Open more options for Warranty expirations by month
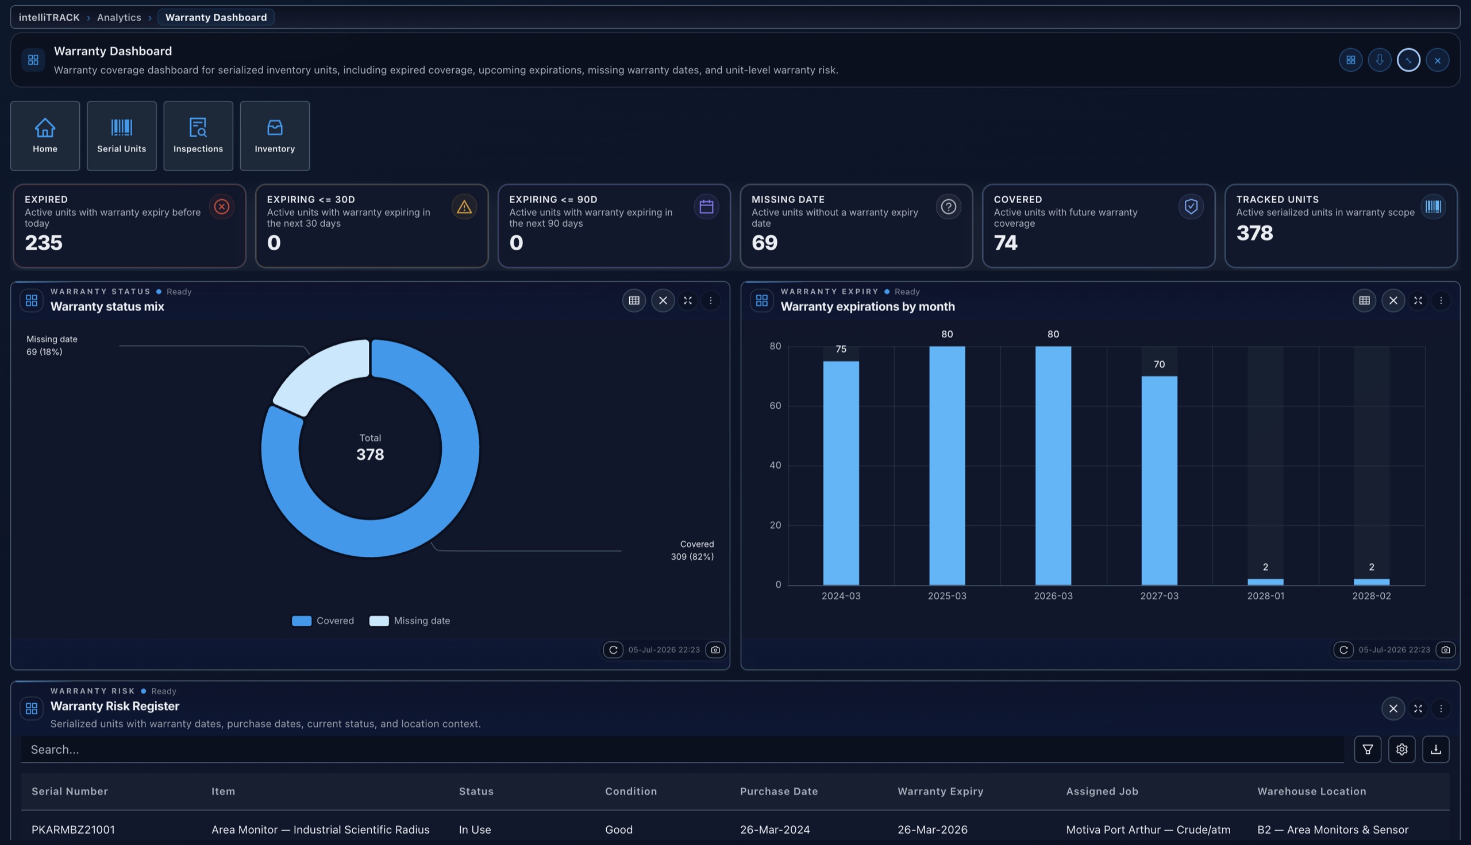This screenshot has height=845, width=1471. click(x=1441, y=301)
